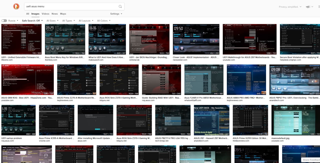Open the Russia region dropdown
Image resolution: width=320 pixels, height=163 pixels.
(13, 21)
